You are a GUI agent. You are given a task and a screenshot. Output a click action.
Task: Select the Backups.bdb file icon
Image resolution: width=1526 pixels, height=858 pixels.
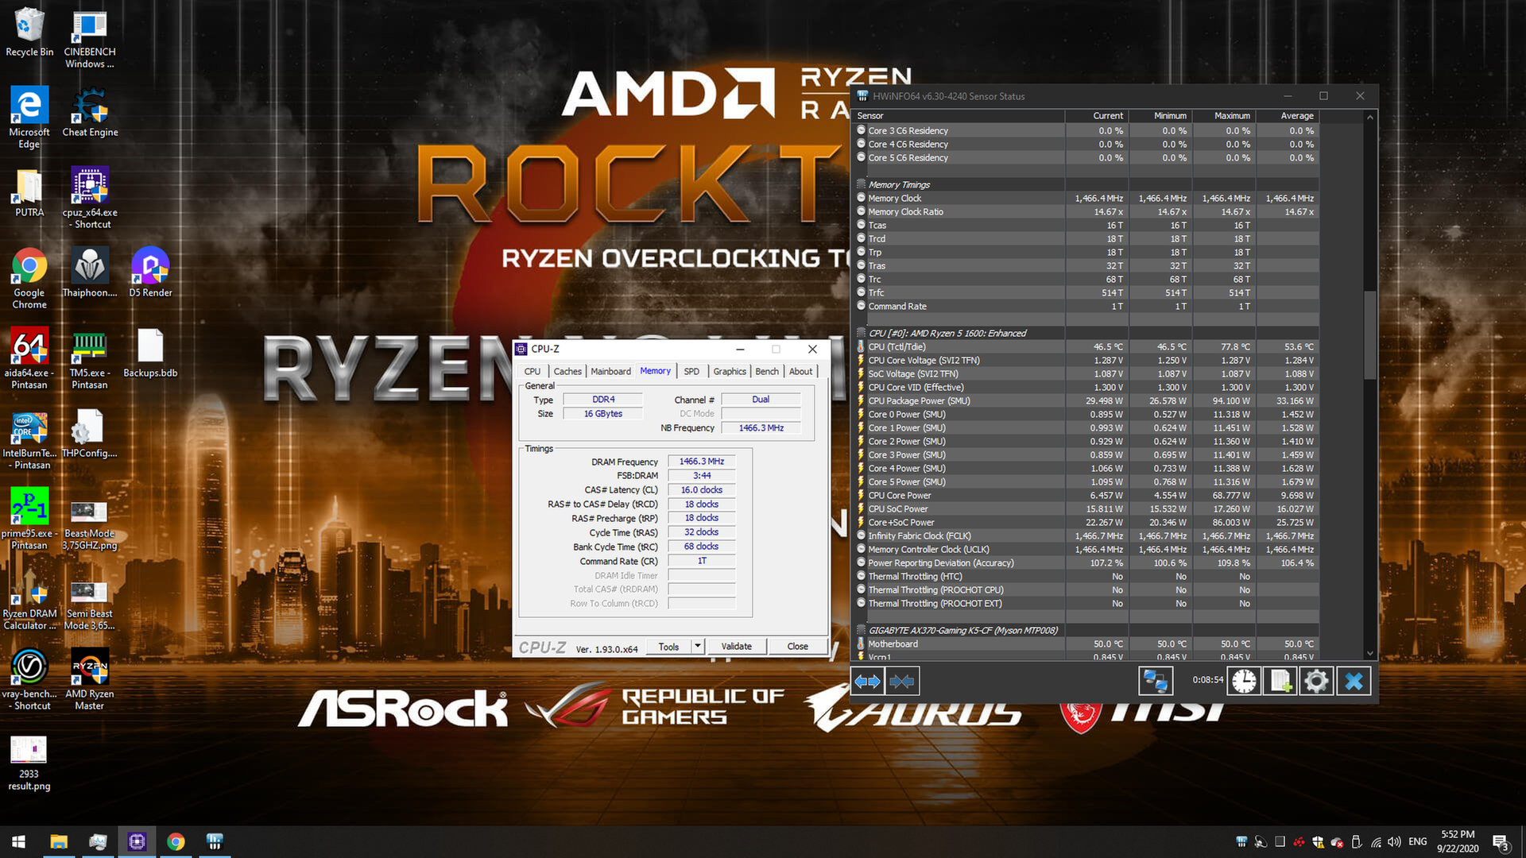(150, 354)
